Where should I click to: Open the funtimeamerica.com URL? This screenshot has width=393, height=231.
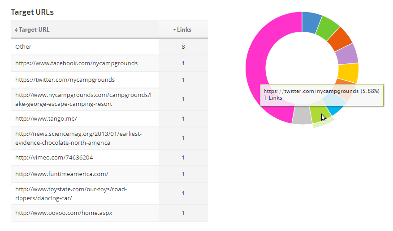[x=62, y=174]
